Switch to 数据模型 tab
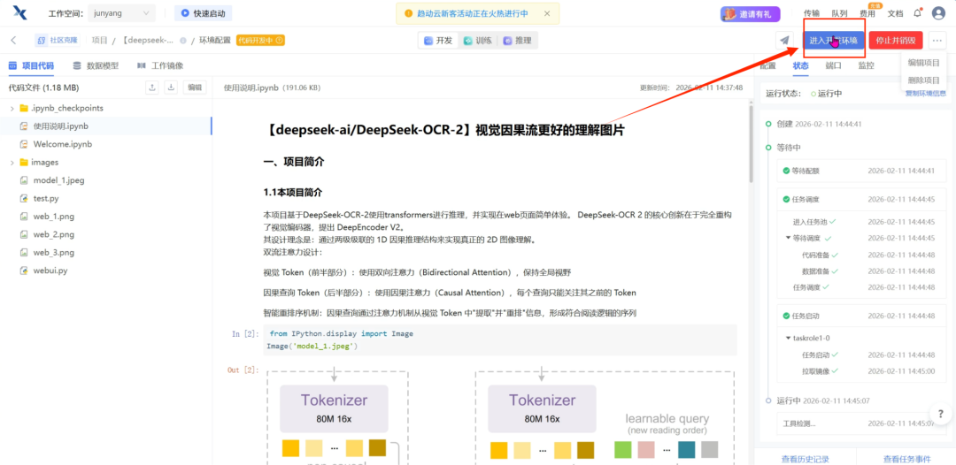Screen dimensions: 956x465 click(96, 65)
